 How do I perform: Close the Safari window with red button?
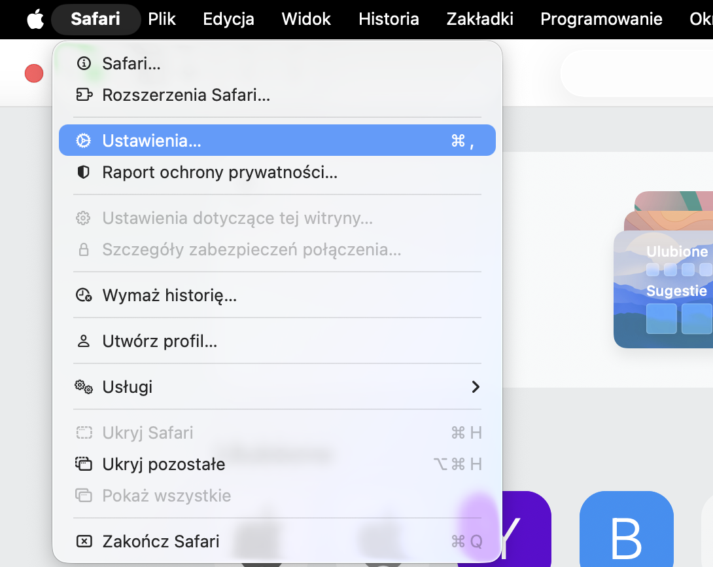[x=34, y=73]
